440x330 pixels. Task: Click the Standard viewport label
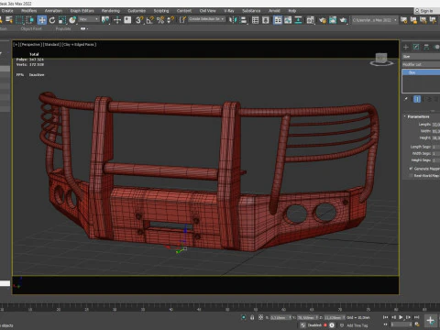tap(51, 45)
